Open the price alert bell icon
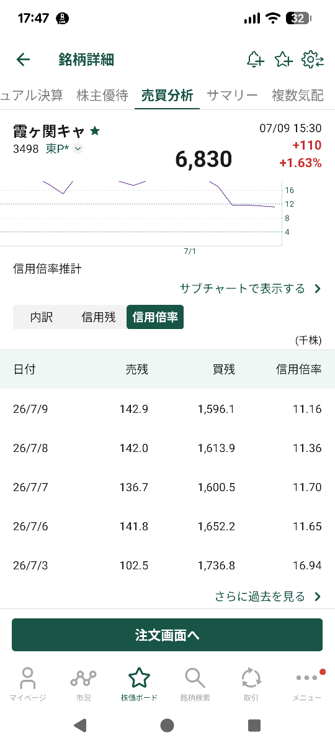The image size is (335, 745). 255,60
